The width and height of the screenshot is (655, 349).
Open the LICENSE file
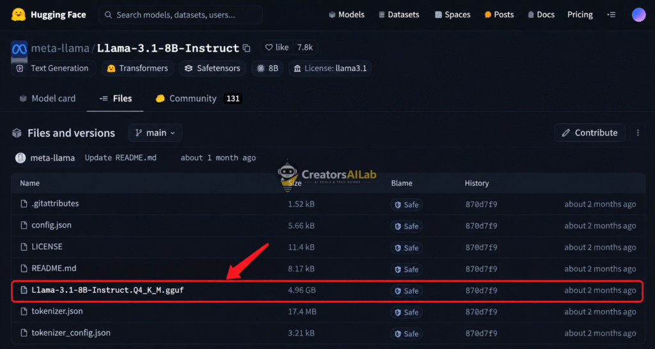[x=47, y=247]
